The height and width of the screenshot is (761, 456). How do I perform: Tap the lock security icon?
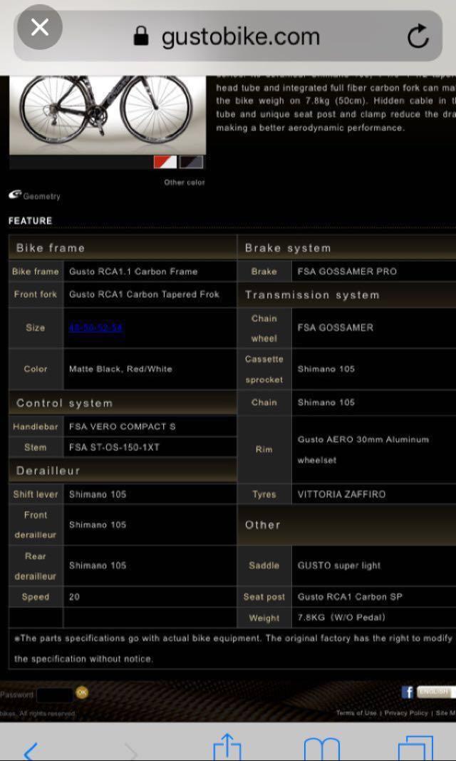[140, 36]
